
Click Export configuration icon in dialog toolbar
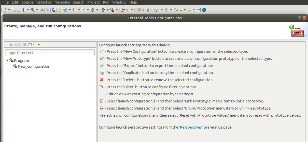pyautogui.click(x=16, y=45)
